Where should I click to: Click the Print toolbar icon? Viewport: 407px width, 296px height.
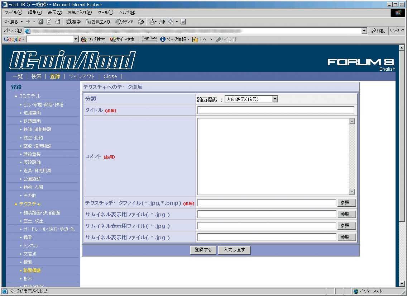[162, 22]
